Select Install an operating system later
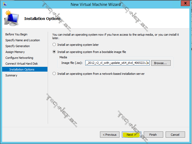192x144 pixels. [x=54, y=45]
